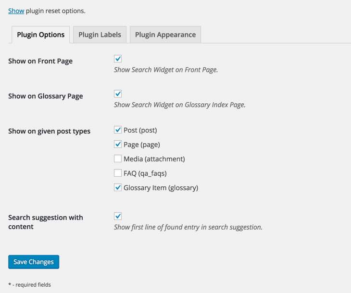Click the 'FAQ (qa_faqs)' label text
This screenshot has width=351, height=293.
pyautogui.click(x=145, y=173)
